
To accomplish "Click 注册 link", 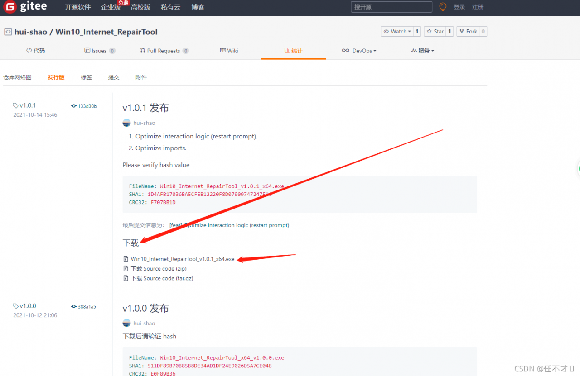I will 478,7.
